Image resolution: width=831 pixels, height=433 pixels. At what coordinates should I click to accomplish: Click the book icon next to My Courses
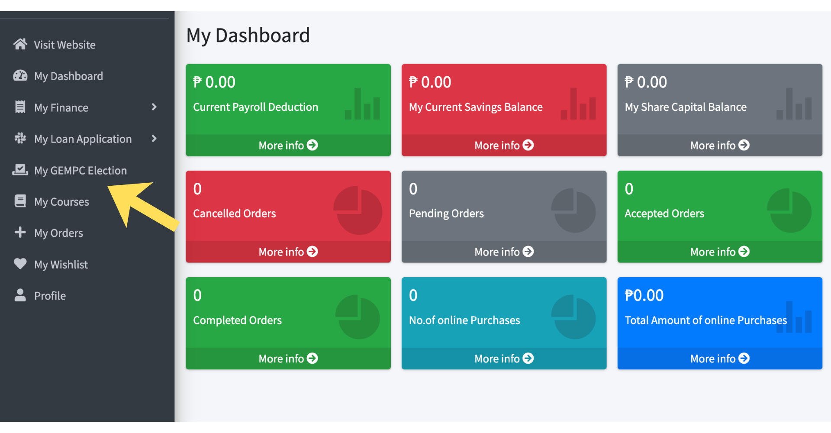(20, 201)
